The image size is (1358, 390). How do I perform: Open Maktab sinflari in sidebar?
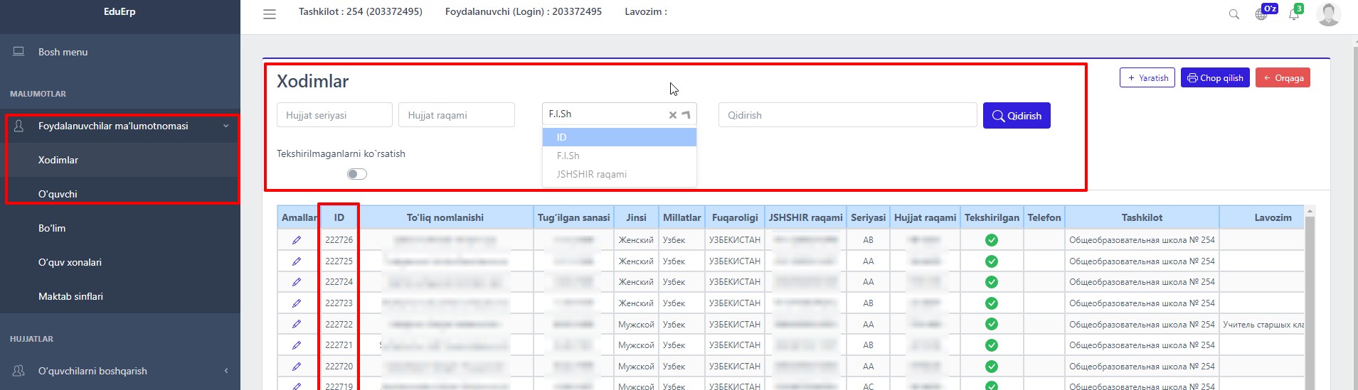(70, 296)
